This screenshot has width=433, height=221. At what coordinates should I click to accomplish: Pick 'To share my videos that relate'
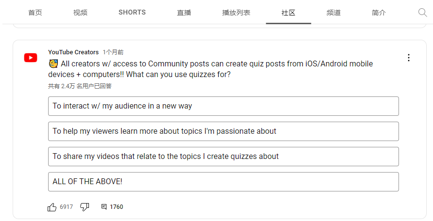pyautogui.click(x=224, y=157)
